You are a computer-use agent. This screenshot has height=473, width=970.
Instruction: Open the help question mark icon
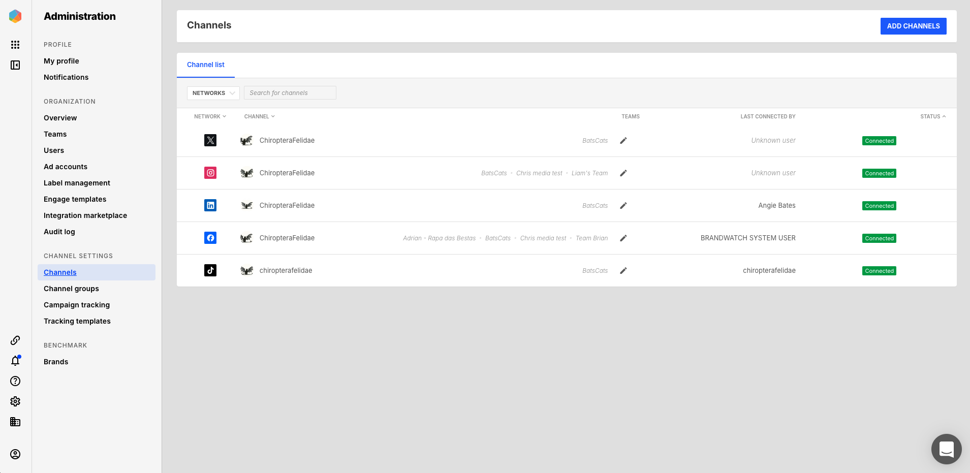point(15,381)
